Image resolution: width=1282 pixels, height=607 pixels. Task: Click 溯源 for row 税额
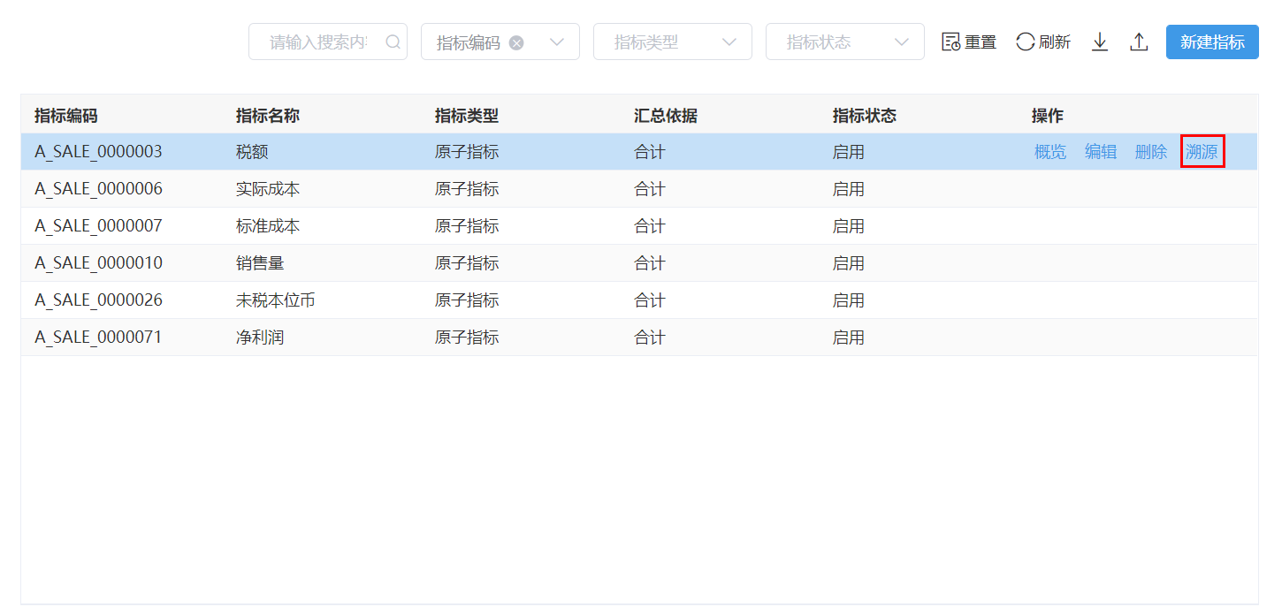(1202, 152)
